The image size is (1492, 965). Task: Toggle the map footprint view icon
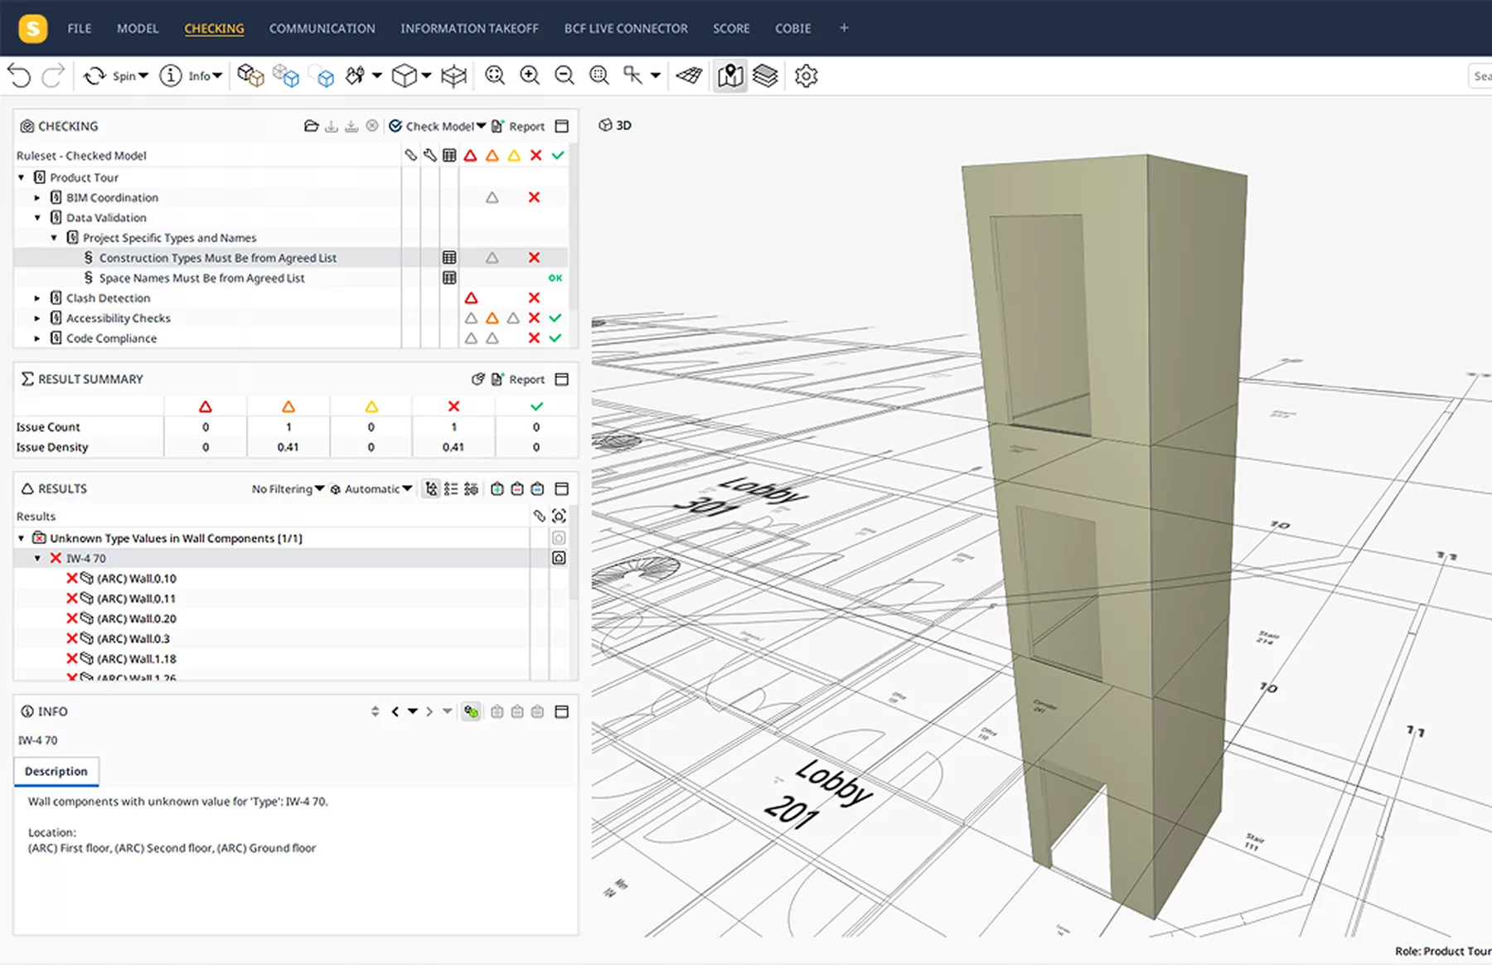coord(730,76)
